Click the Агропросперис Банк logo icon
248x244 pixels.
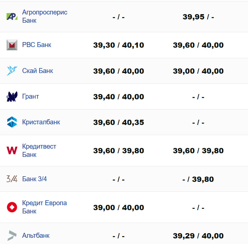(12, 16)
